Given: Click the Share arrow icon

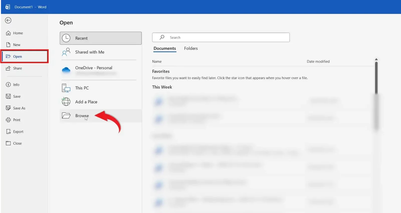Looking at the screenshot, I should 8,68.
